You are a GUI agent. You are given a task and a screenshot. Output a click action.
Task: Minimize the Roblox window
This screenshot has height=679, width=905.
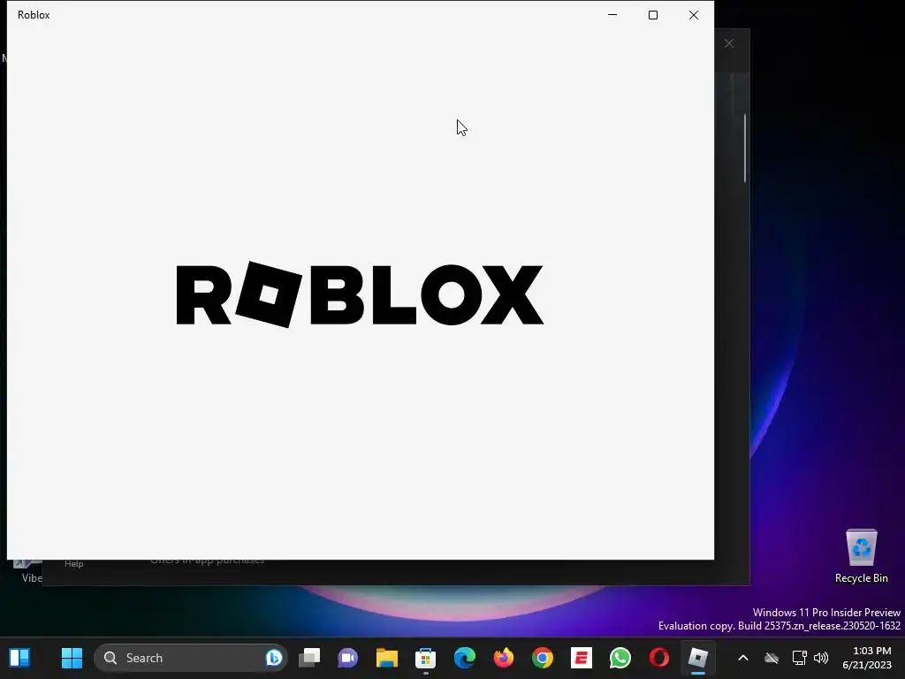click(612, 15)
